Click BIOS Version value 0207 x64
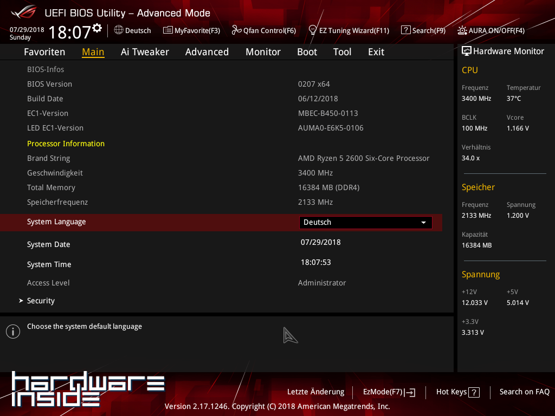 [x=314, y=84]
